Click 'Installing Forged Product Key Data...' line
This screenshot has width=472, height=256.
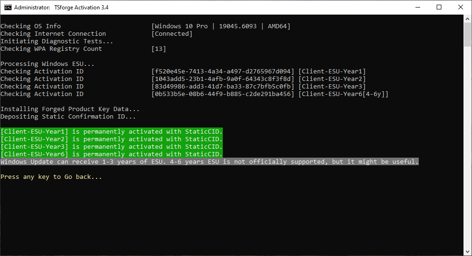70,109
